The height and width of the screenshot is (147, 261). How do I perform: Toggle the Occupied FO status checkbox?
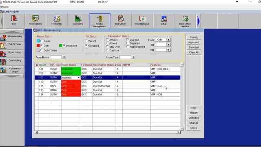pos(86,45)
